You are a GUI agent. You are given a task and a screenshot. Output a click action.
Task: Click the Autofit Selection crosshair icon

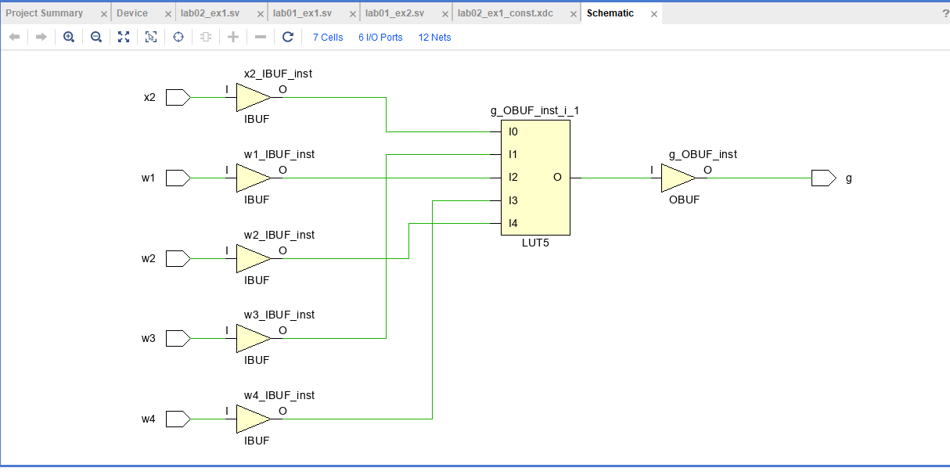tap(178, 36)
